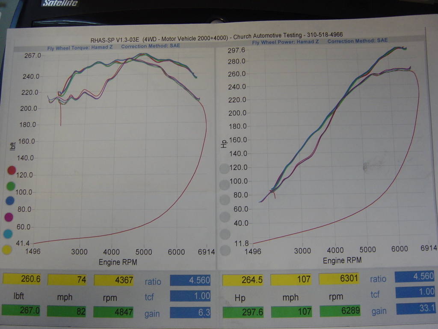Click the yellow 74 mph value box

[x=68, y=280]
